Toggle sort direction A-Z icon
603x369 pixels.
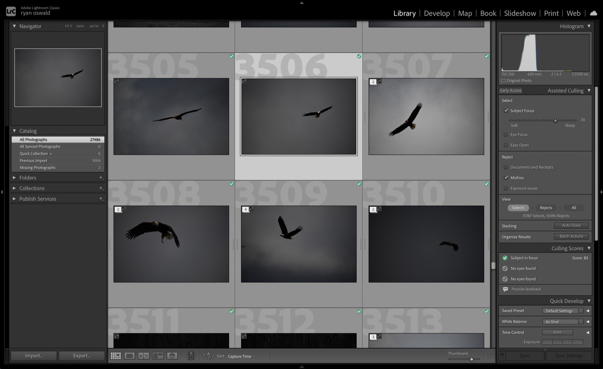coord(208,356)
